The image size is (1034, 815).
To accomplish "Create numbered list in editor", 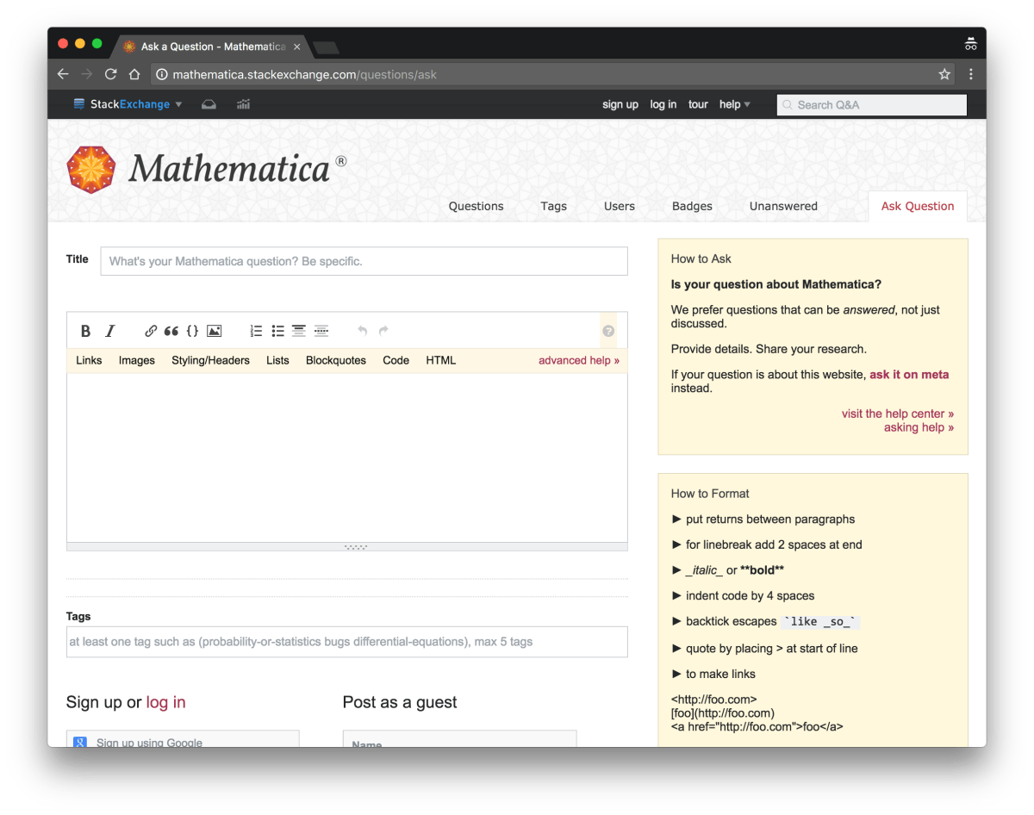I will coord(256,331).
